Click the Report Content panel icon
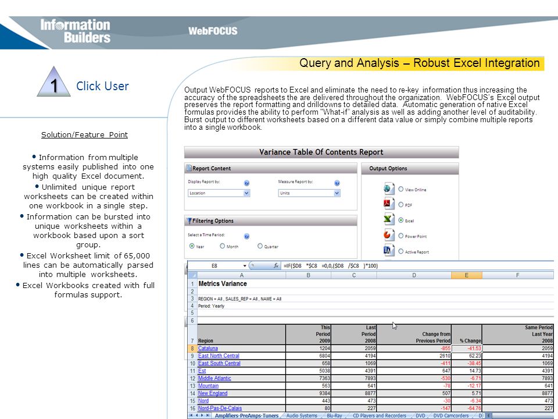 point(188,168)
